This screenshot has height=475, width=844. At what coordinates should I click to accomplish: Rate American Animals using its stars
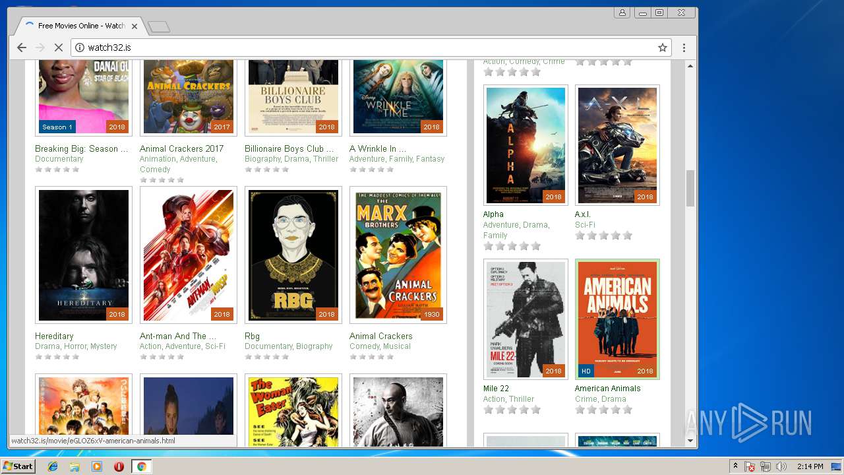603,410
